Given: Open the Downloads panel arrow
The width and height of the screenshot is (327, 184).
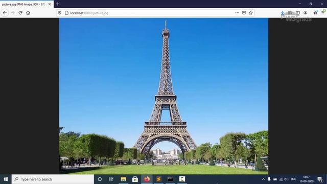Looking at the screenshot, I should (x=283, y=13).
